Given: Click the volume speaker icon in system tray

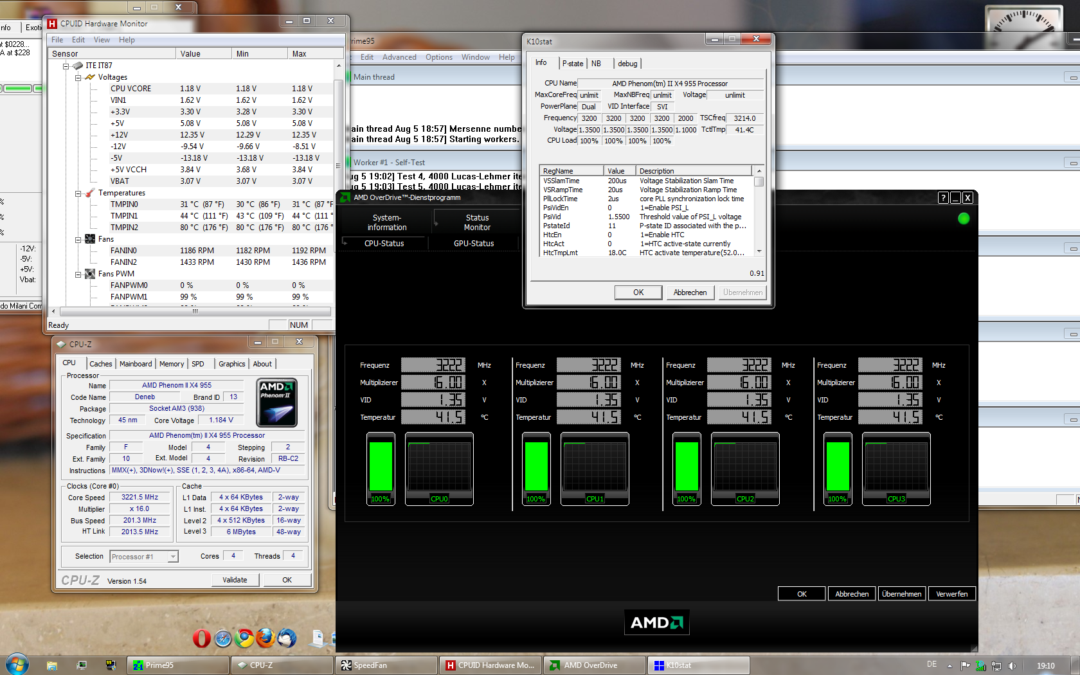Looking at the screenshot, I should [x=1013, y=666].
